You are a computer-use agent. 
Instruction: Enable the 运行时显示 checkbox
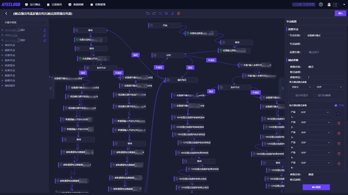(x=292, y=95)
